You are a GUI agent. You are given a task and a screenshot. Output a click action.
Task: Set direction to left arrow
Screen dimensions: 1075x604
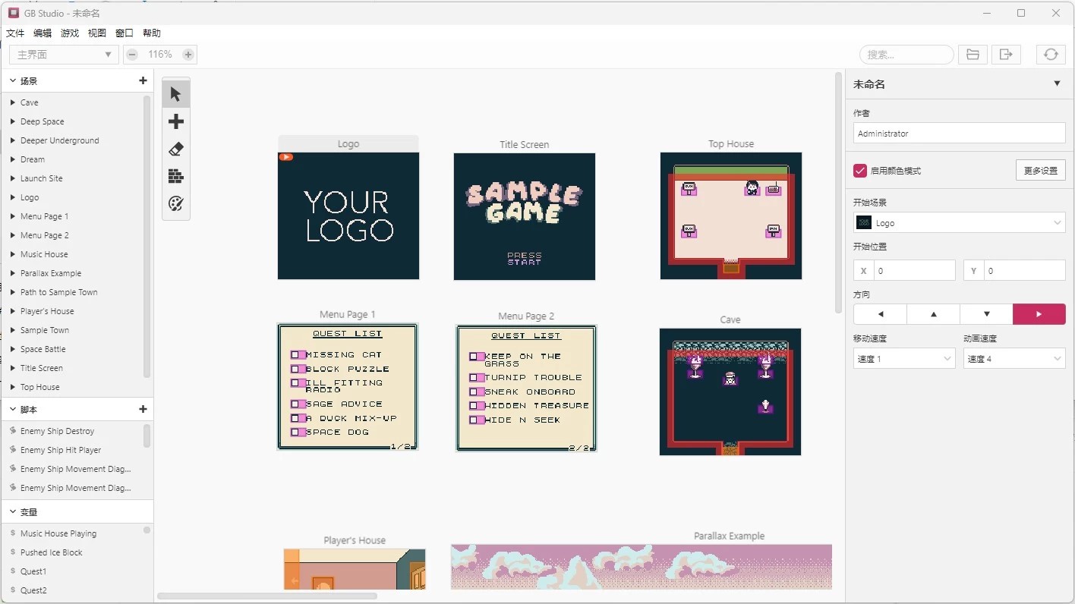(x=880, y=314)
